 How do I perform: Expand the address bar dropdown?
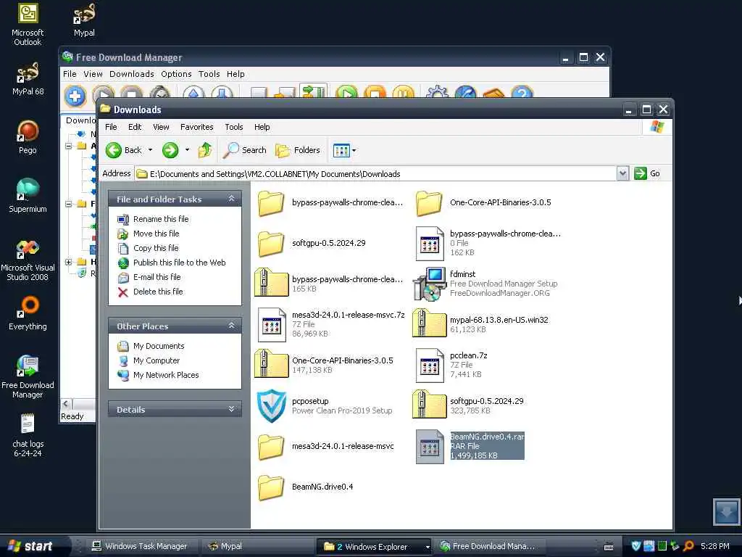pos(622,173)
